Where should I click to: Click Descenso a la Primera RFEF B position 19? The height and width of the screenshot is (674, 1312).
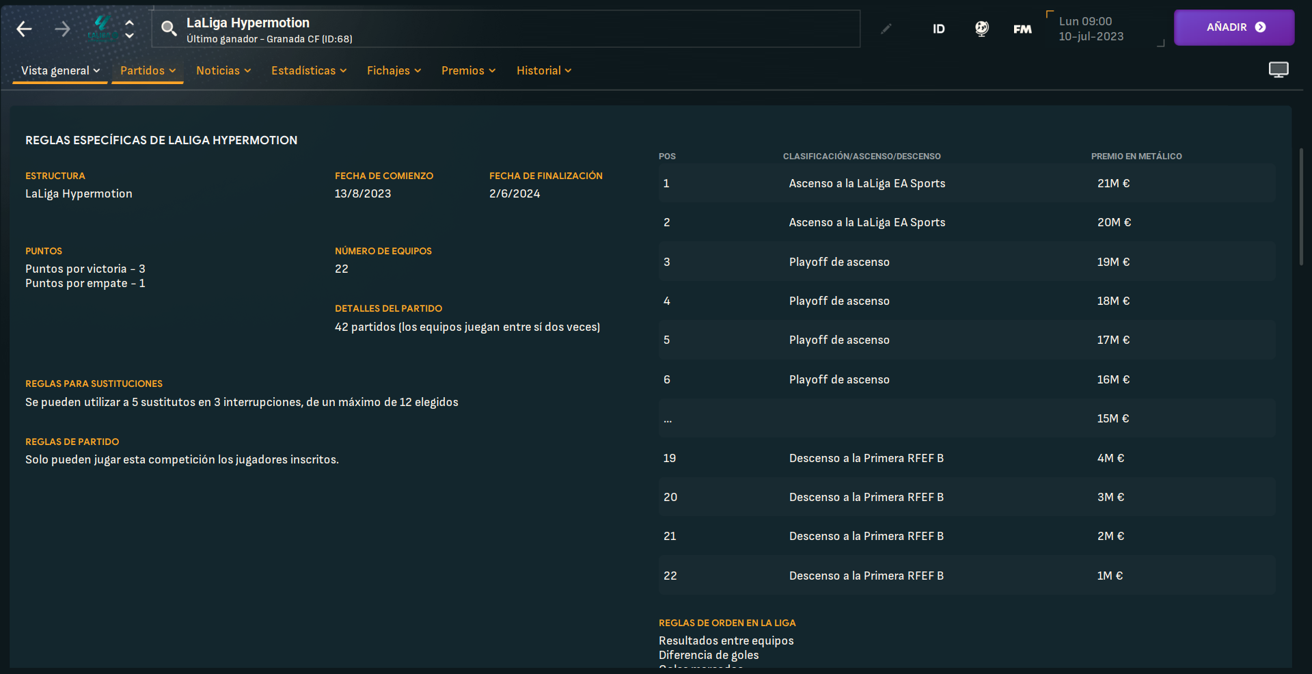[x=966, y=458]
